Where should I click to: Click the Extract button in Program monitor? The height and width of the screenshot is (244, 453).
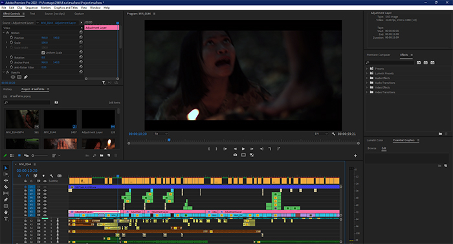pyautogui.click(x=278, y=148)
